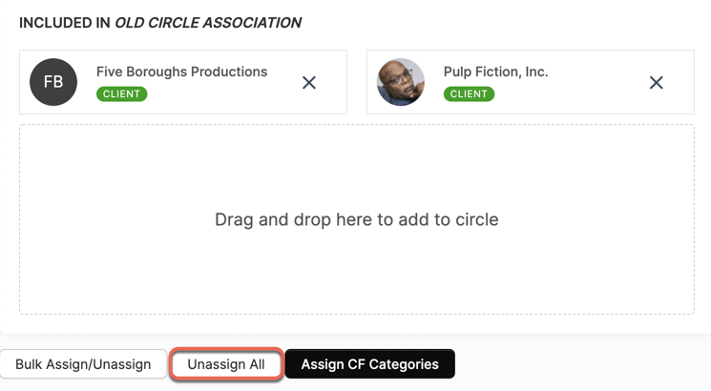Open Assign CF Categories
This screenshot has height=391, width=711.
[x=370, y=363]
